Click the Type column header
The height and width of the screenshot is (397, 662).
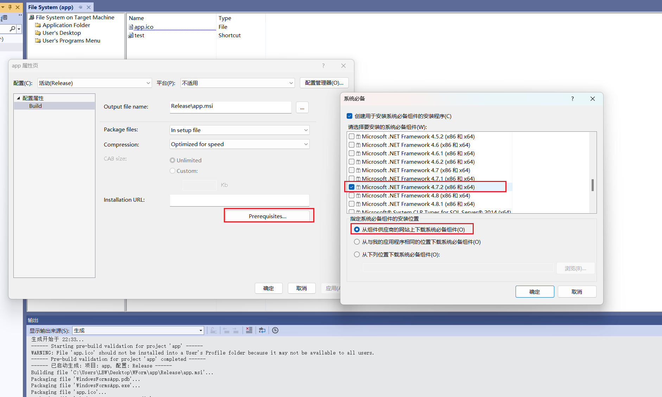[225, 18]
